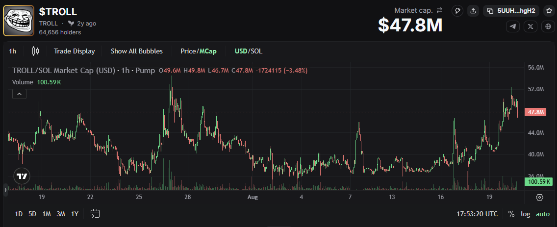This screenshot has width=557, height=227.
Task: Click the $TROLL trollface token avatar
Action: point(19,21)
